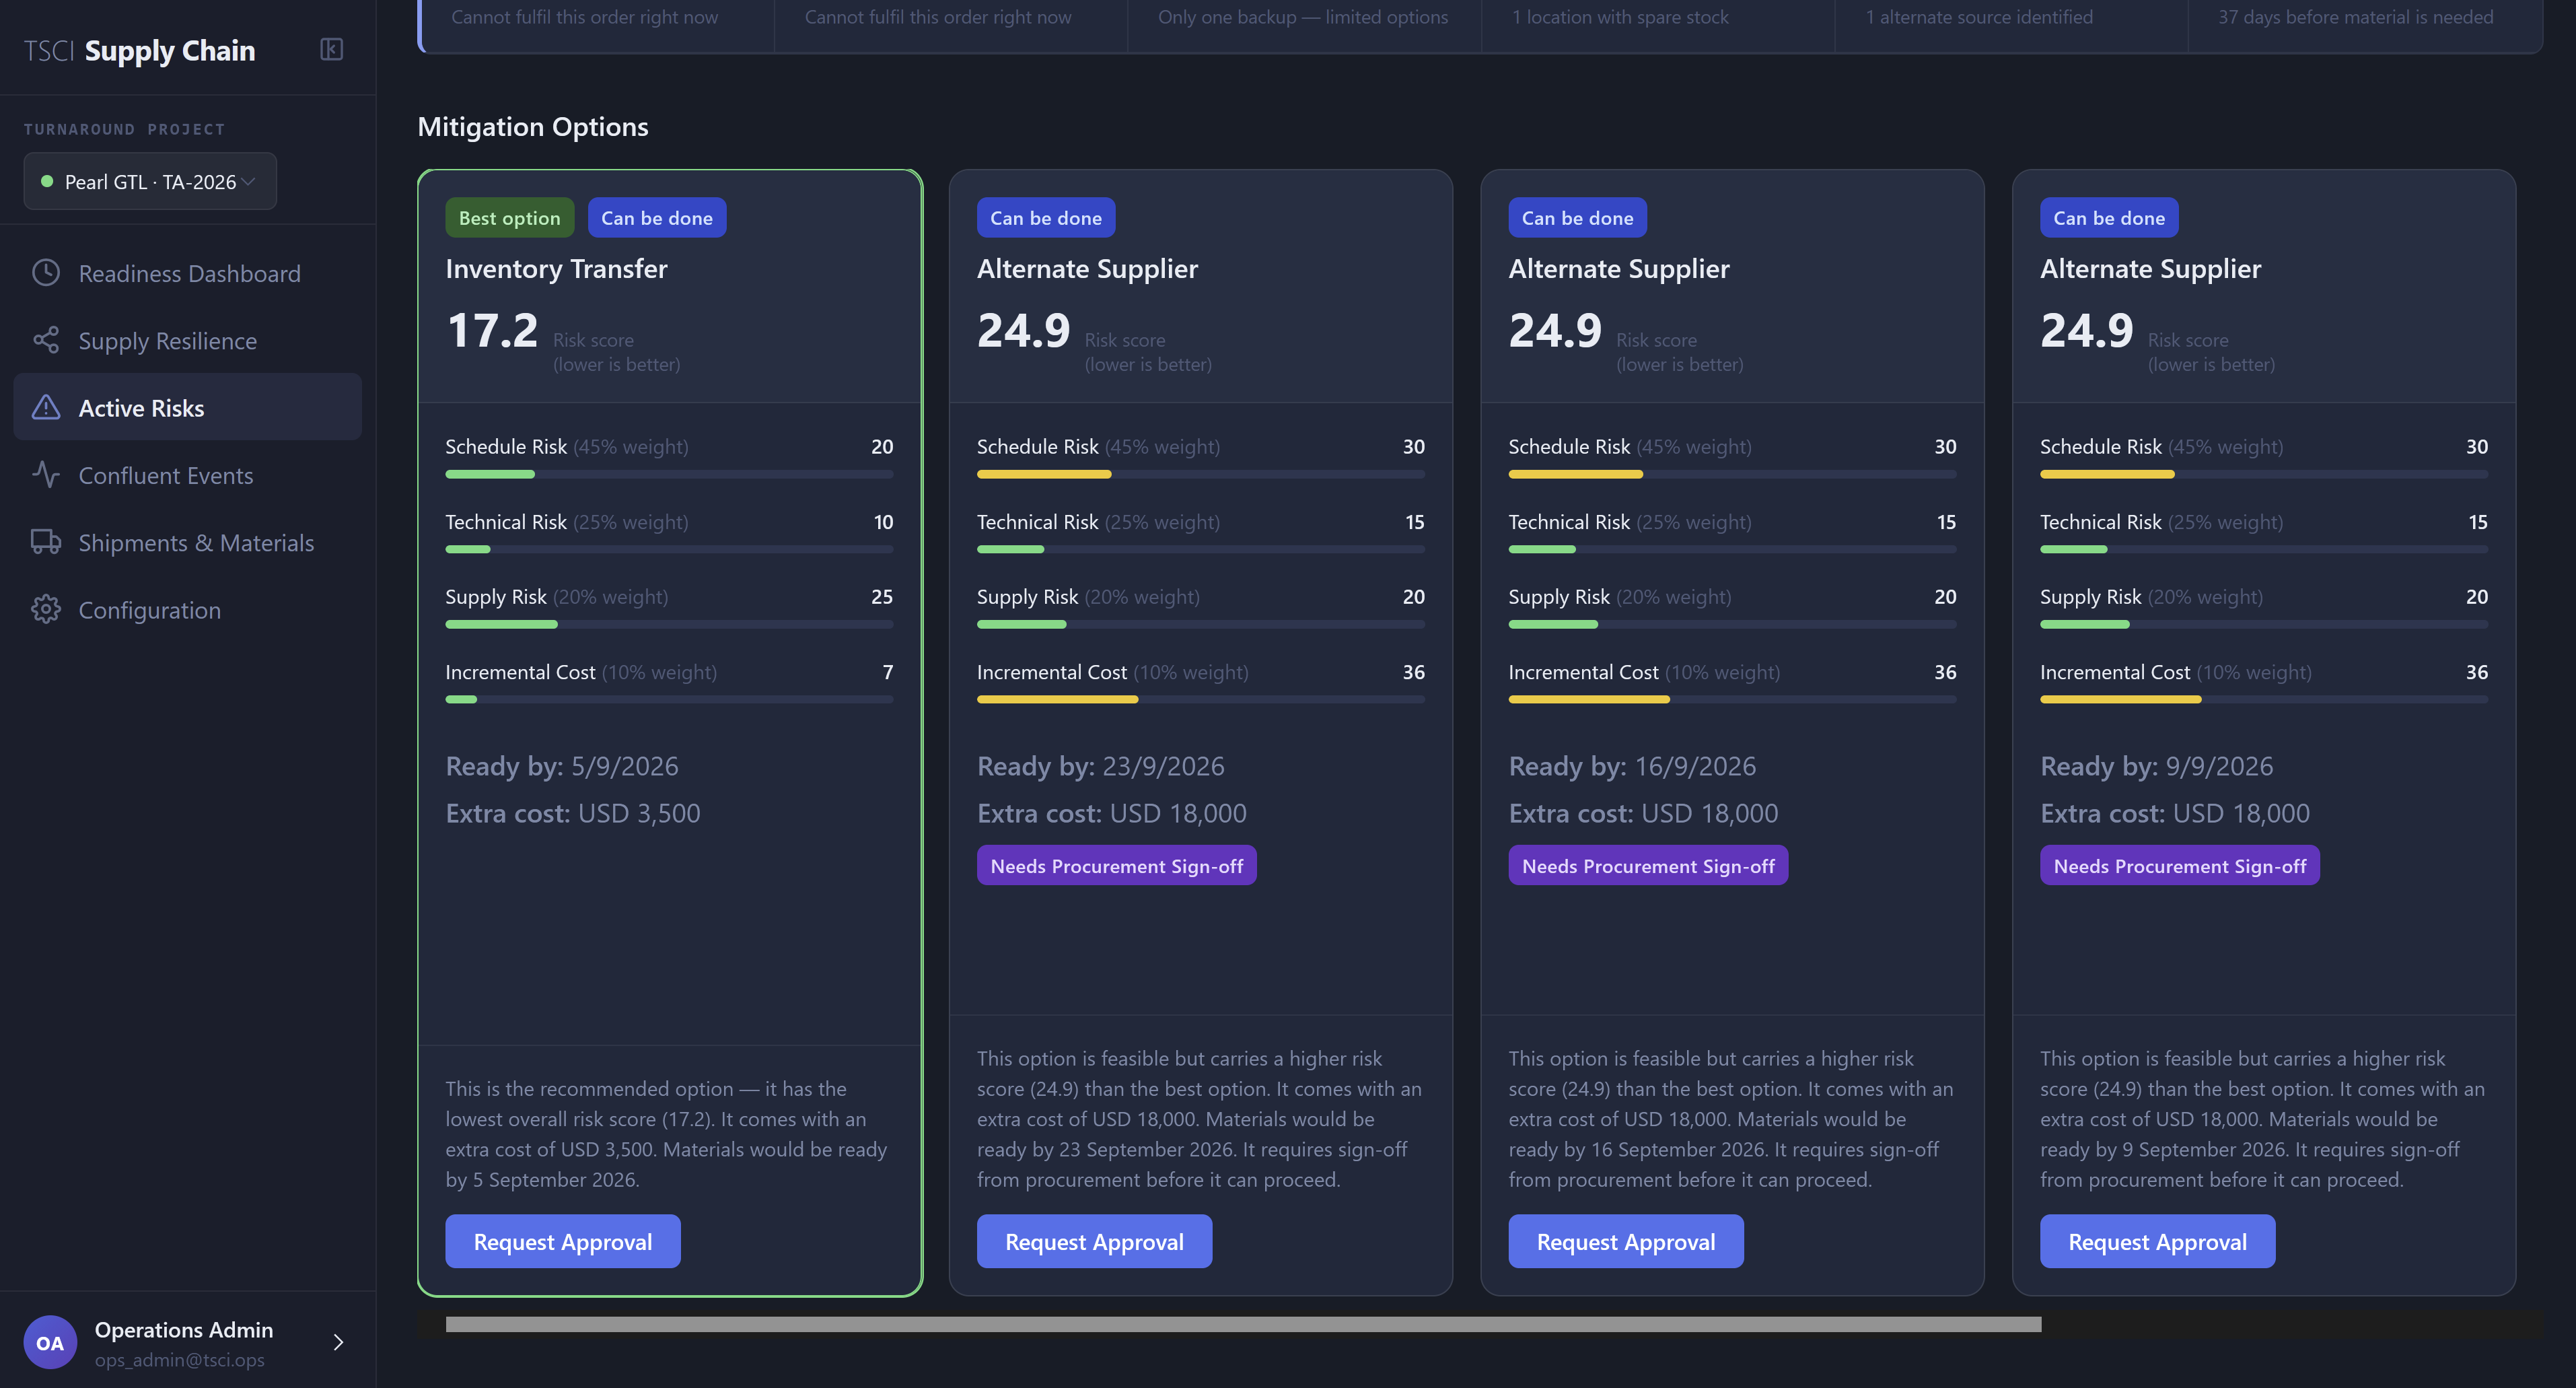This screenshot has height=1388, width=2576.
Task: Click the Active Risks warning triangle icon
Action: coord(46,407)
